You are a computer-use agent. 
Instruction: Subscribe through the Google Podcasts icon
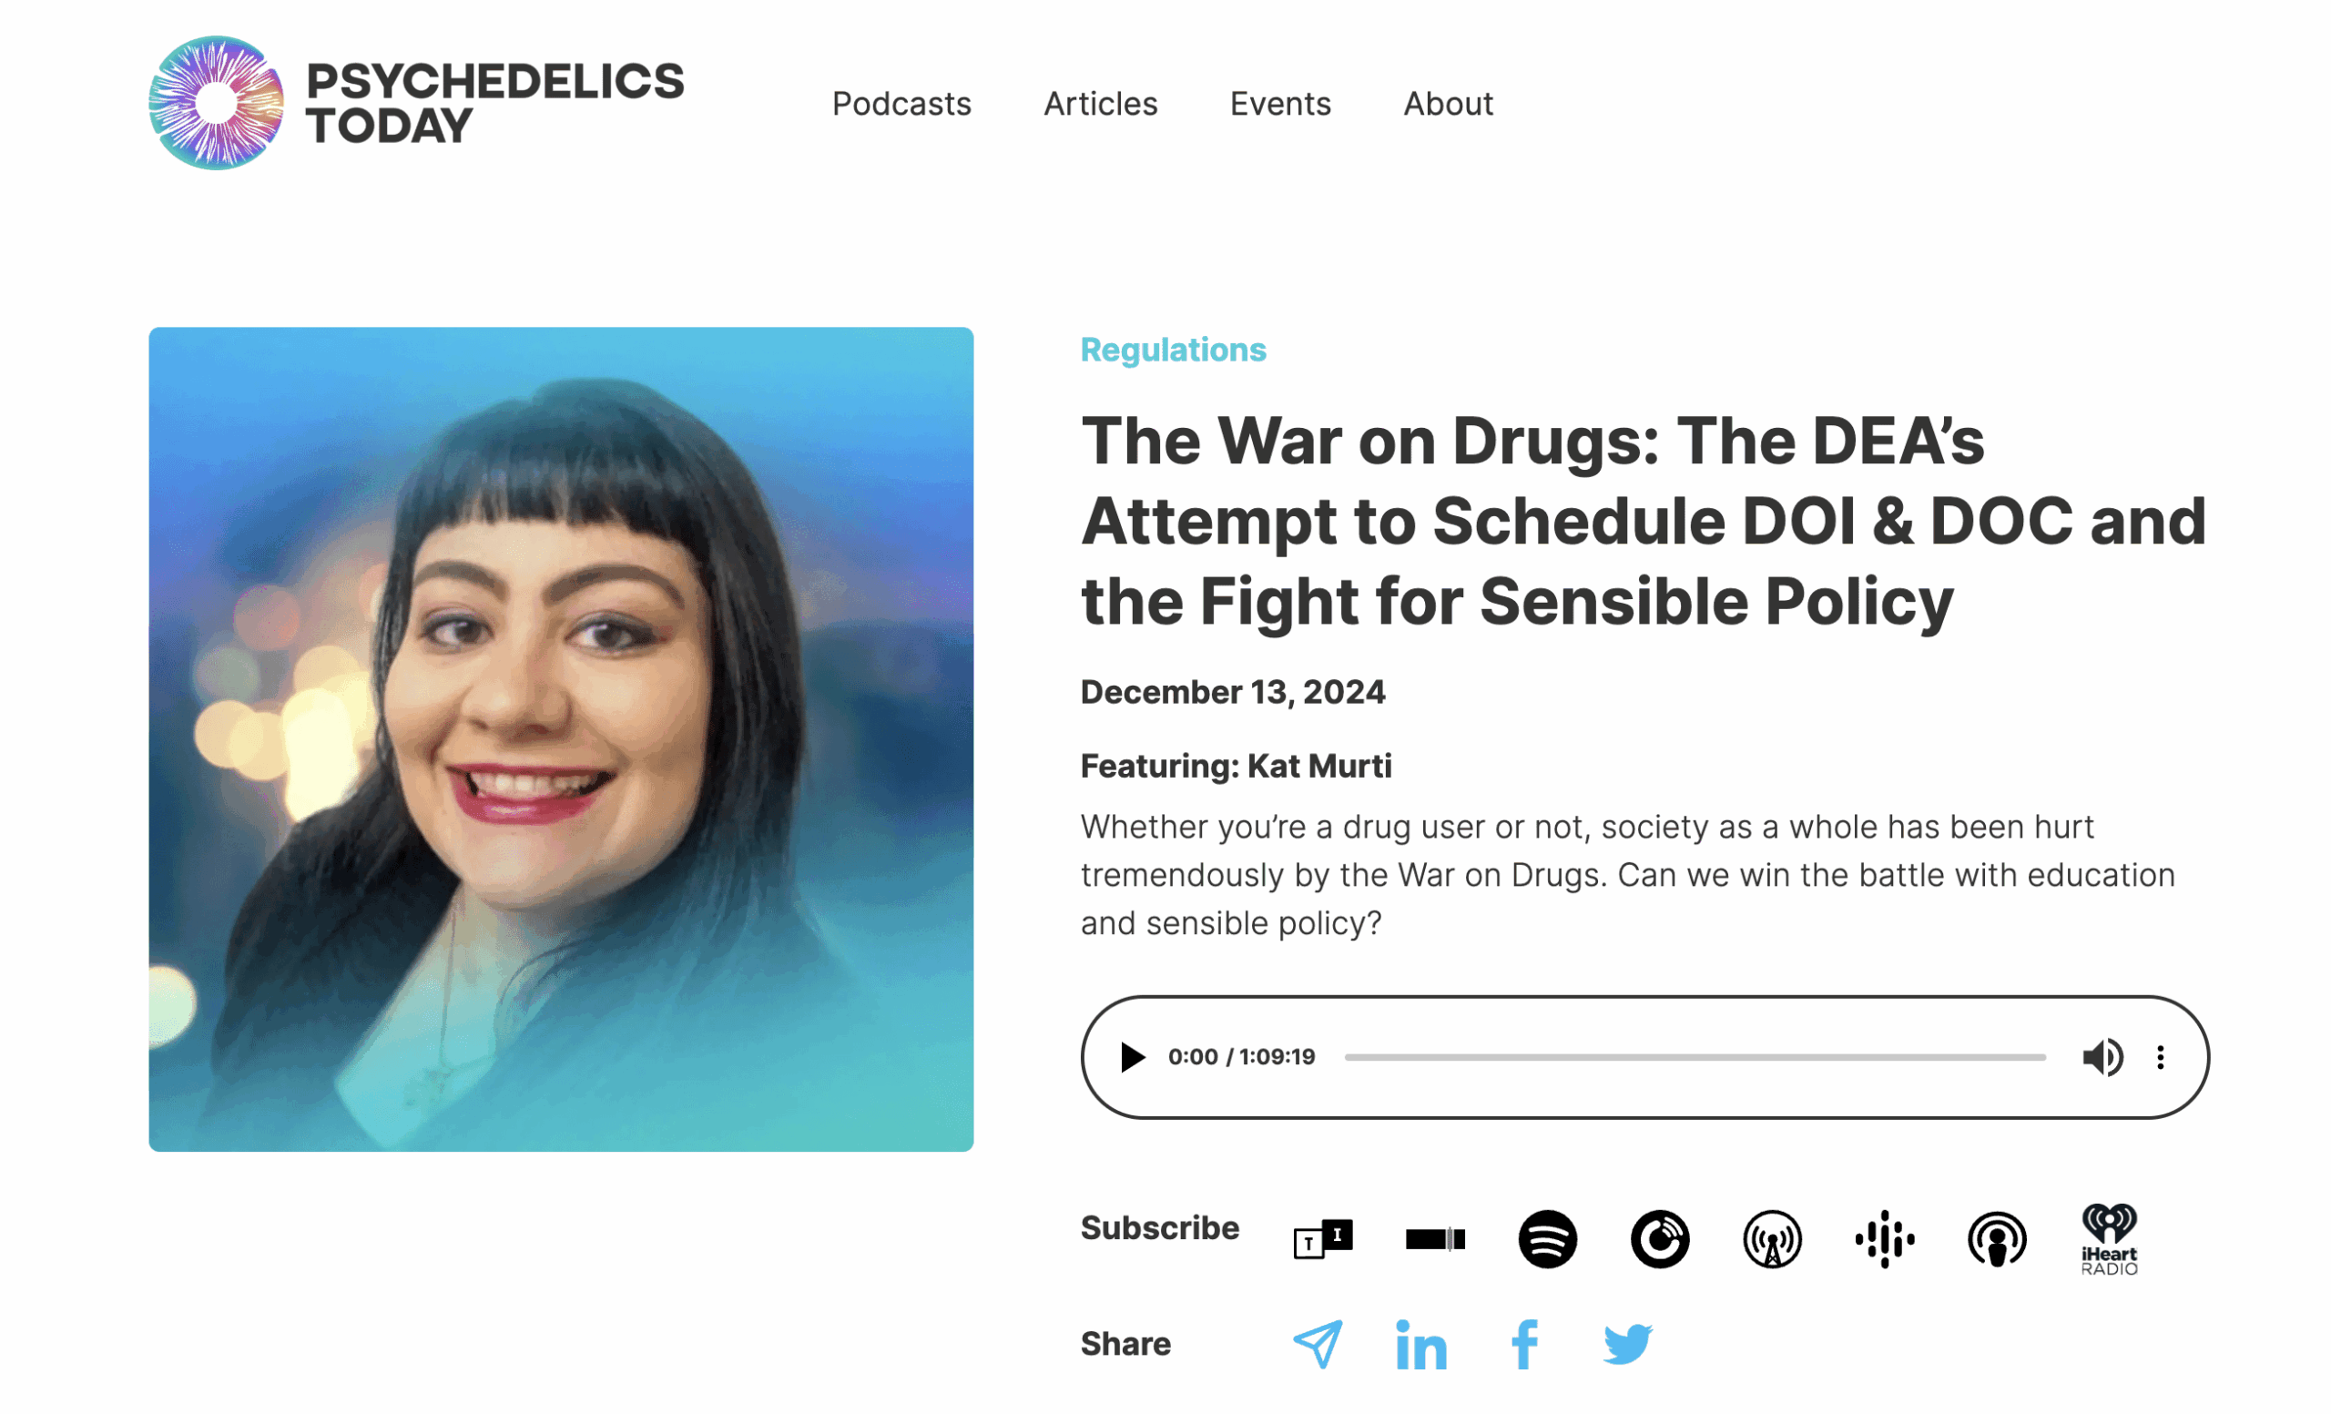click(1885, 1239)
